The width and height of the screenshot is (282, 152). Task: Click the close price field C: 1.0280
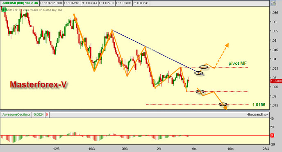click(124, 3)
